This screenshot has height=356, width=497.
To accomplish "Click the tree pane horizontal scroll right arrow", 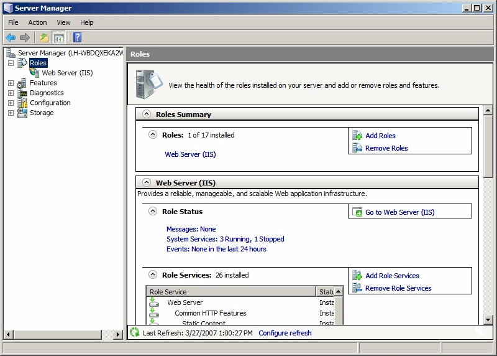I will 118,334.
